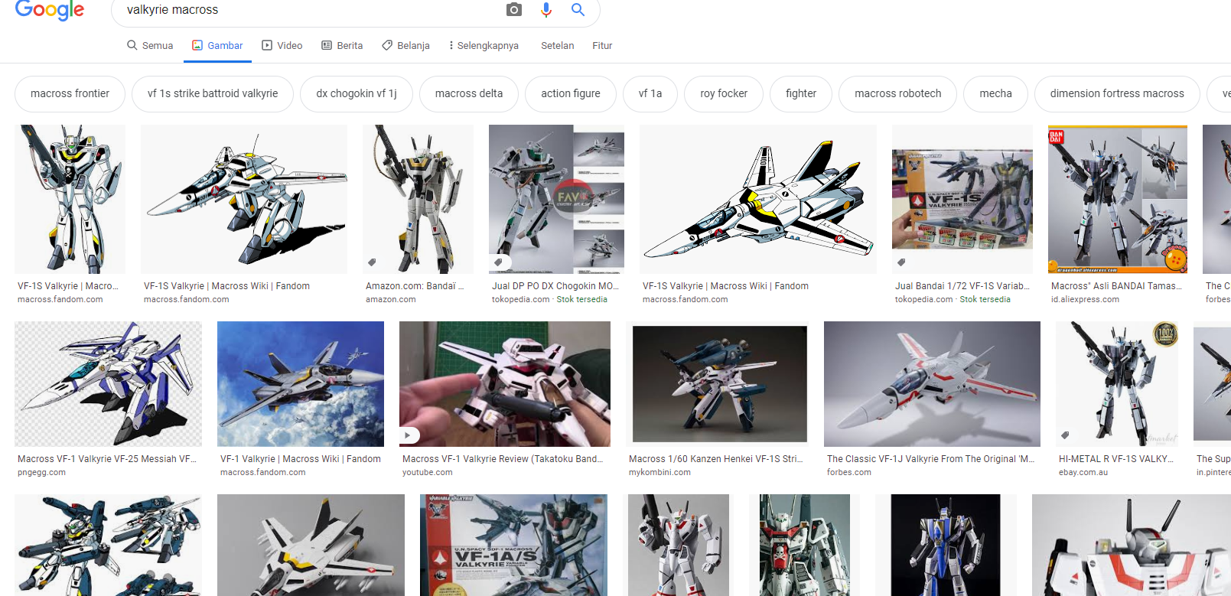This screenshot has width=1231, height=596.
Task: Open 'HI-METAL R VF-1S VALKY' title
Action: pyautogui.click(x=1115, y=459)
